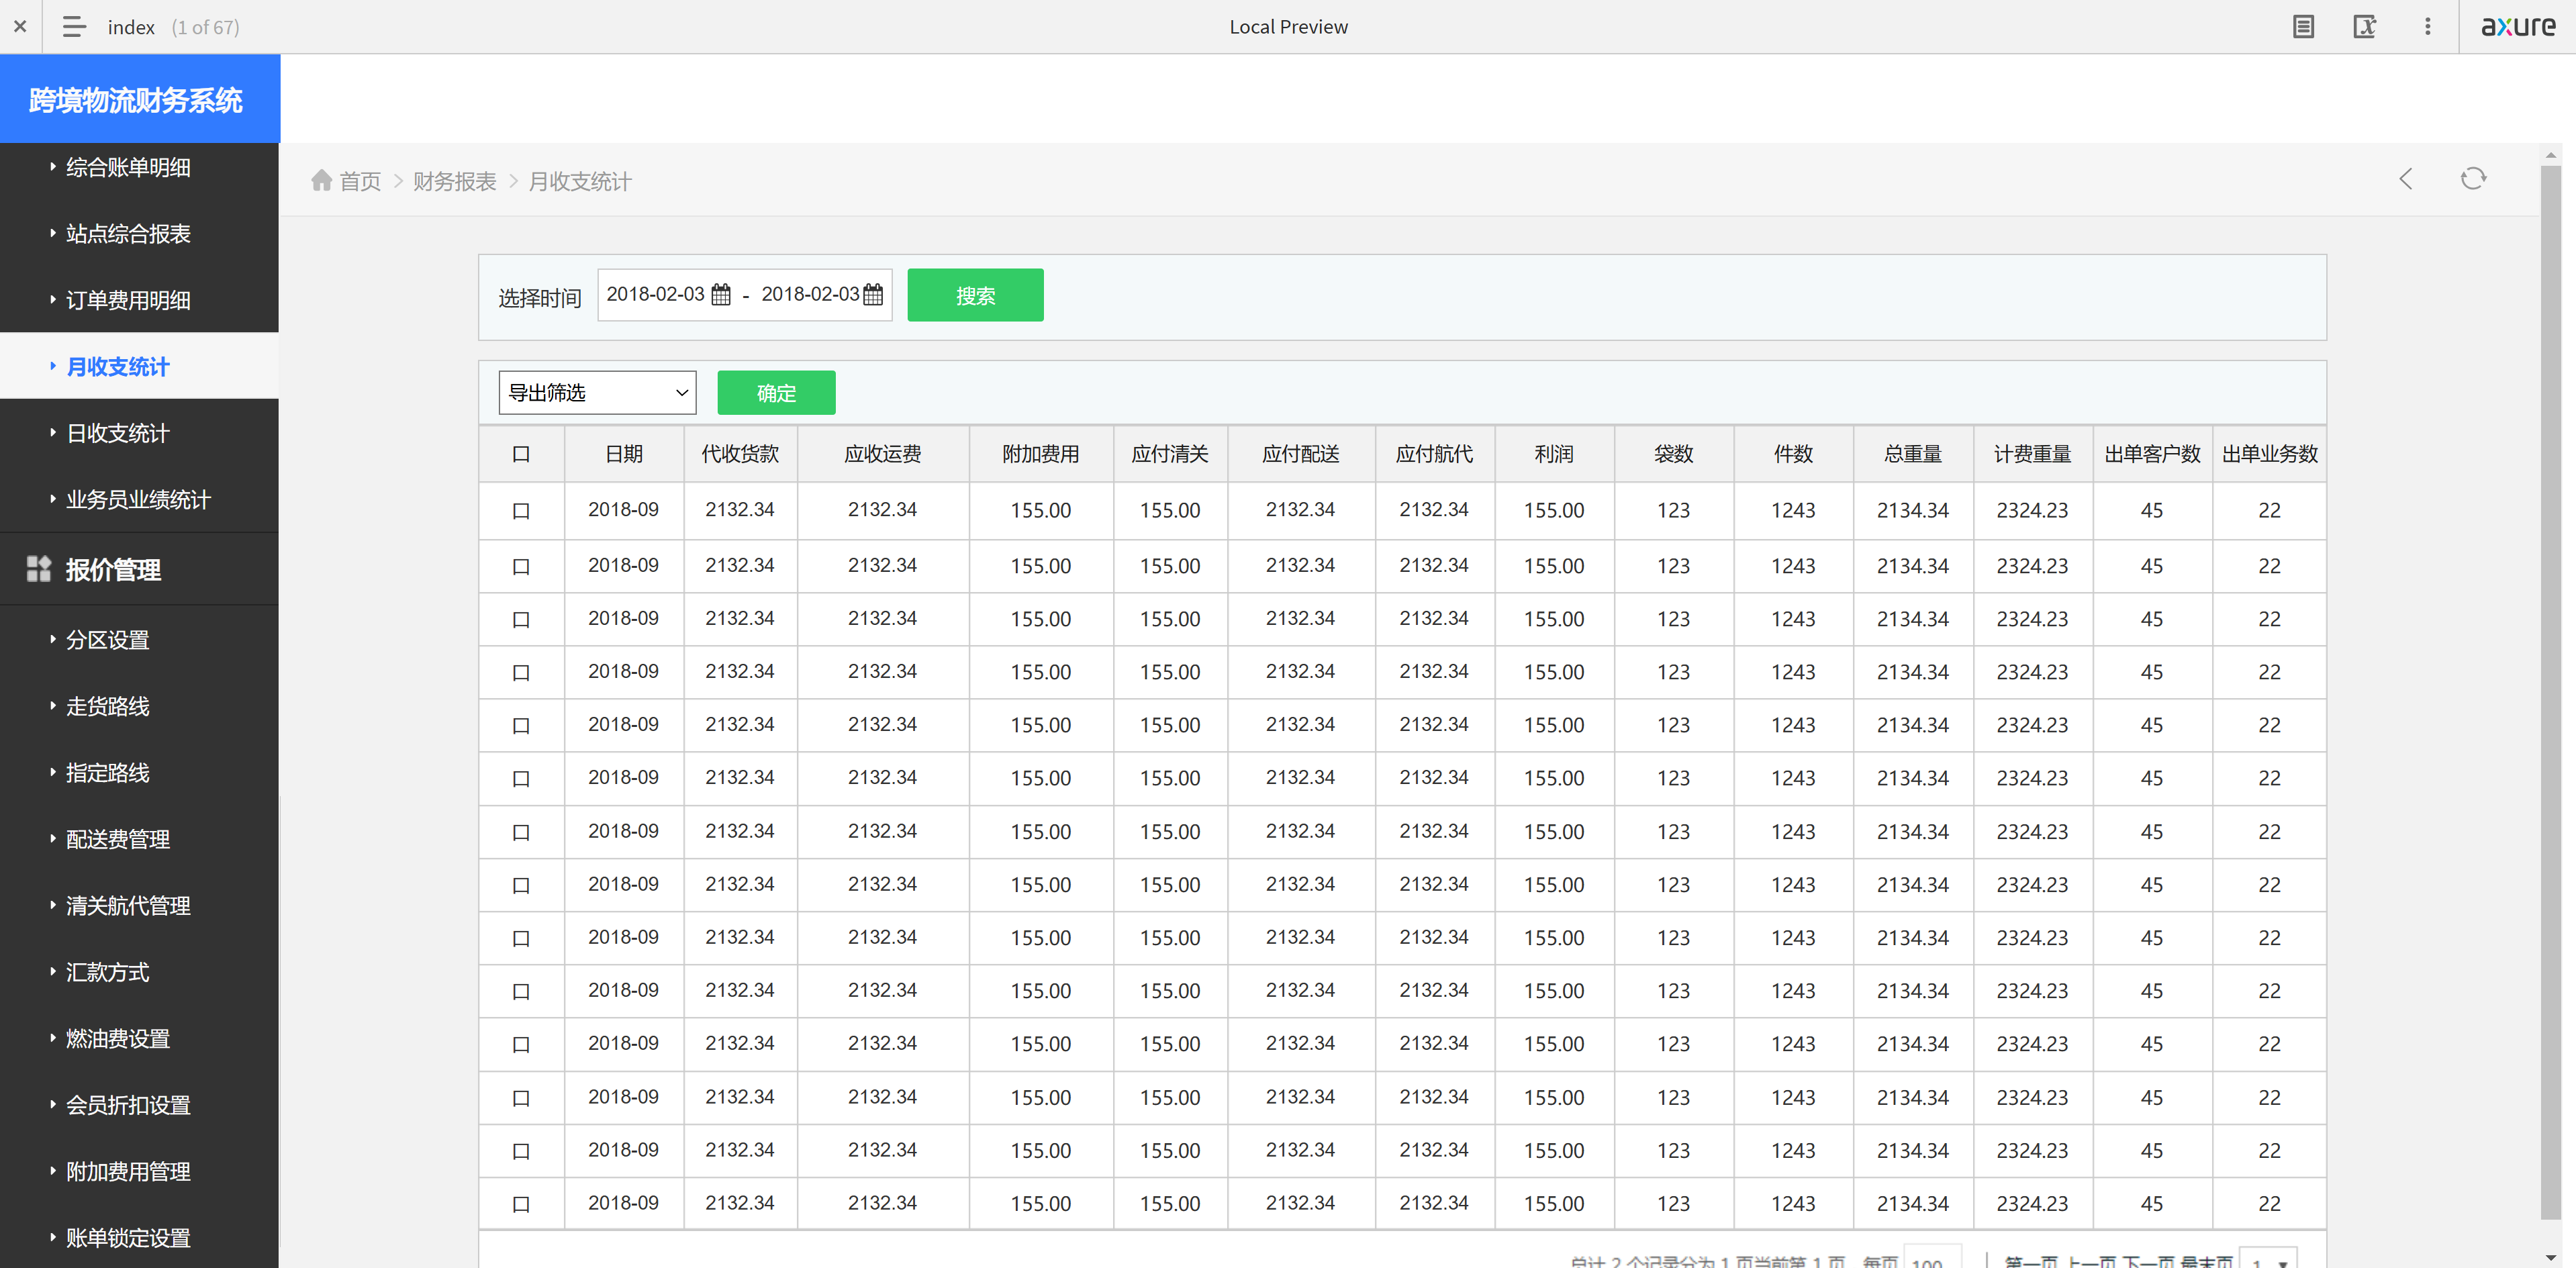This screenshot has width=2576, height=1268.
Task: Toggle the select-all header checkbox
Action: coord(521,454)
